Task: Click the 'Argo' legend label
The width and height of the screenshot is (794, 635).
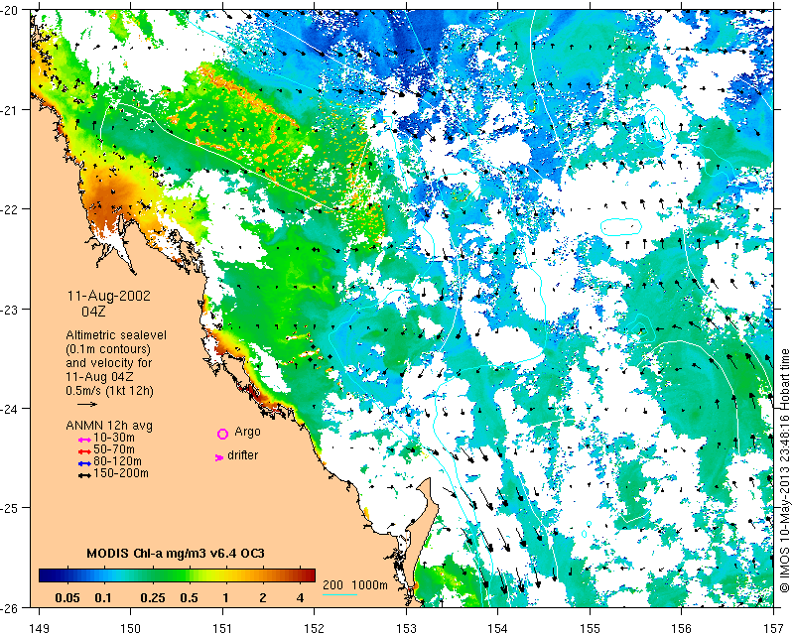Action: click(x=247, y=432)
